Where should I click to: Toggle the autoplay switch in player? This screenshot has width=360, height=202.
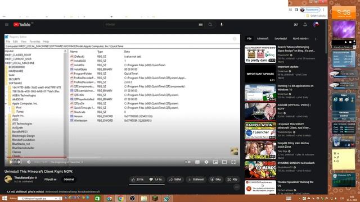coord(188,162)
